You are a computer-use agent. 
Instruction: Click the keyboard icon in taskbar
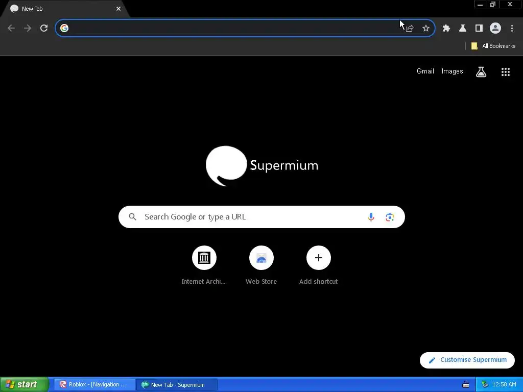point(466,385)
